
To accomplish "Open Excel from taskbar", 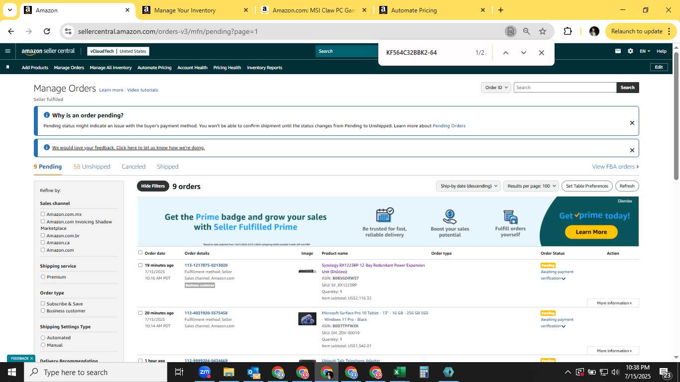I will click(x=399, y=372).
